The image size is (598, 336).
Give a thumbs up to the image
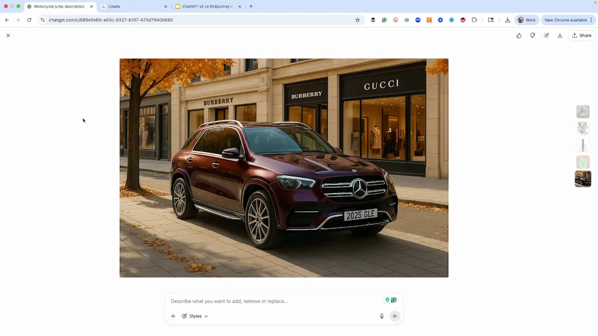[519, 35]
